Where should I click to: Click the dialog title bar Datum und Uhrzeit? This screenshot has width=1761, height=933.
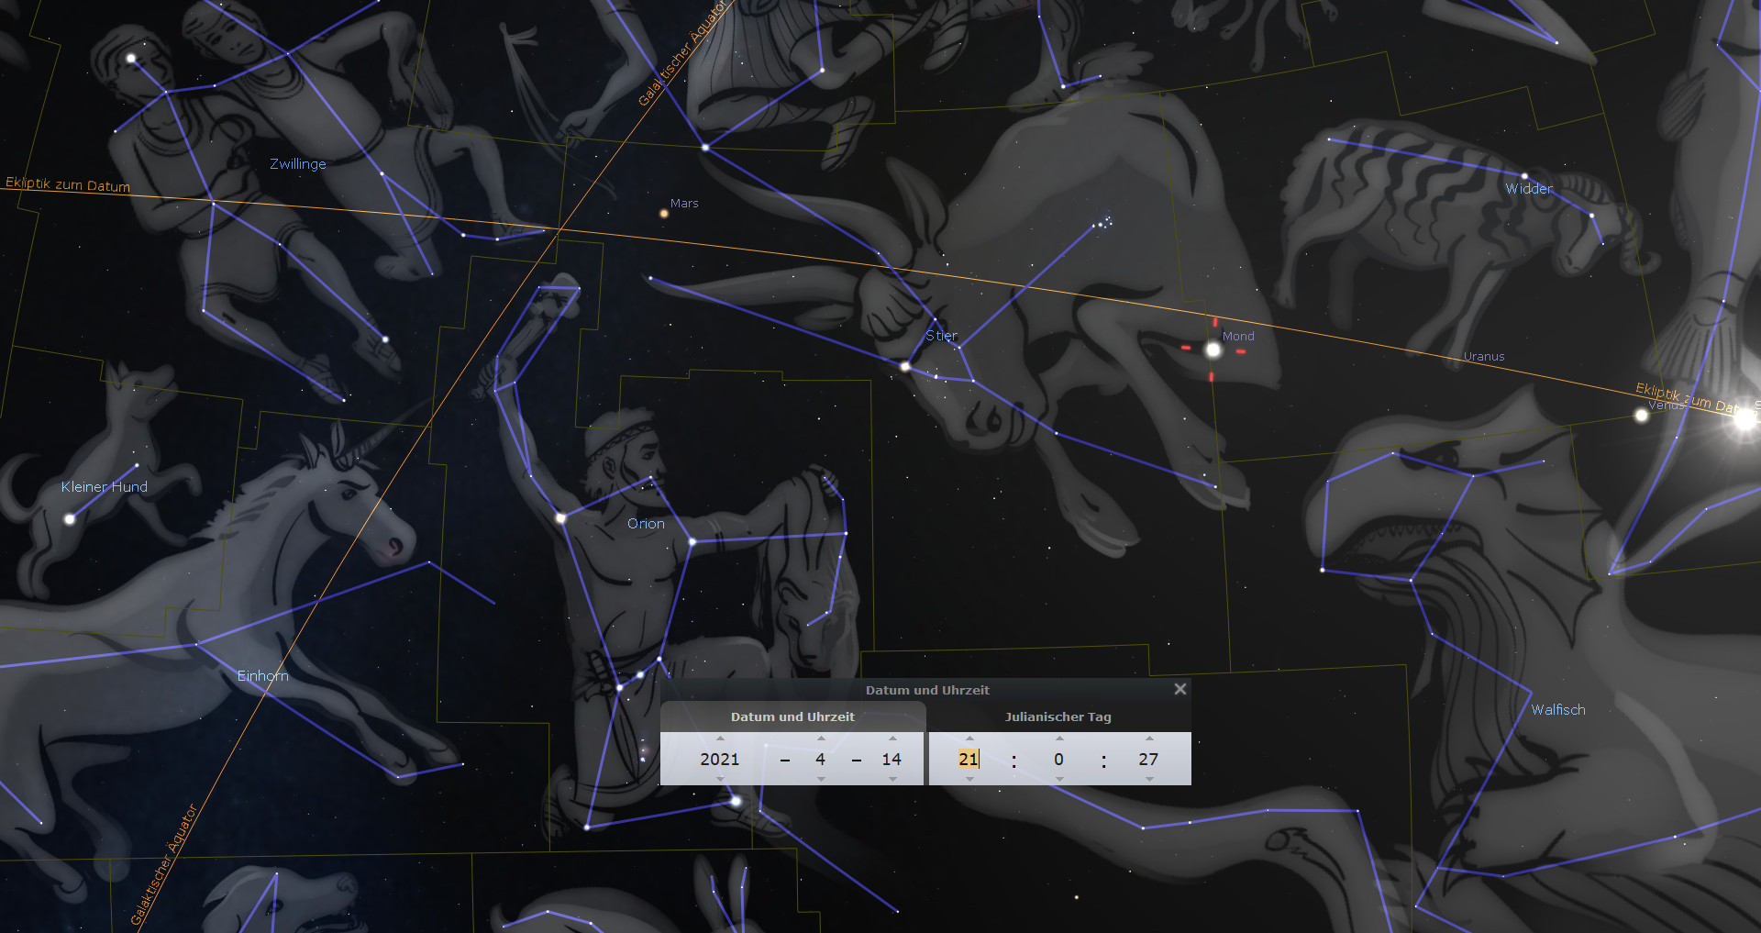click(x=926, y=690)
